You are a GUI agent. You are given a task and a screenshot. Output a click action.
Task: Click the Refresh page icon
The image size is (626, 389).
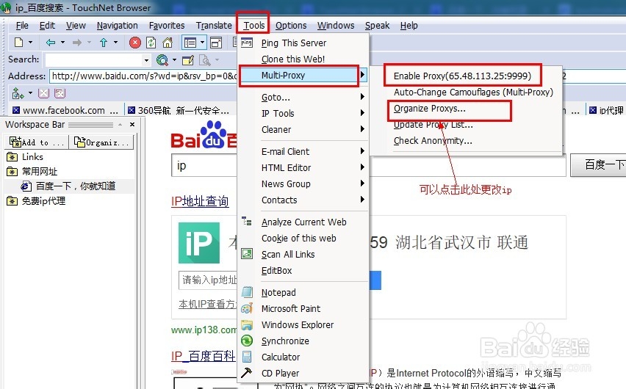coord(151,43)
